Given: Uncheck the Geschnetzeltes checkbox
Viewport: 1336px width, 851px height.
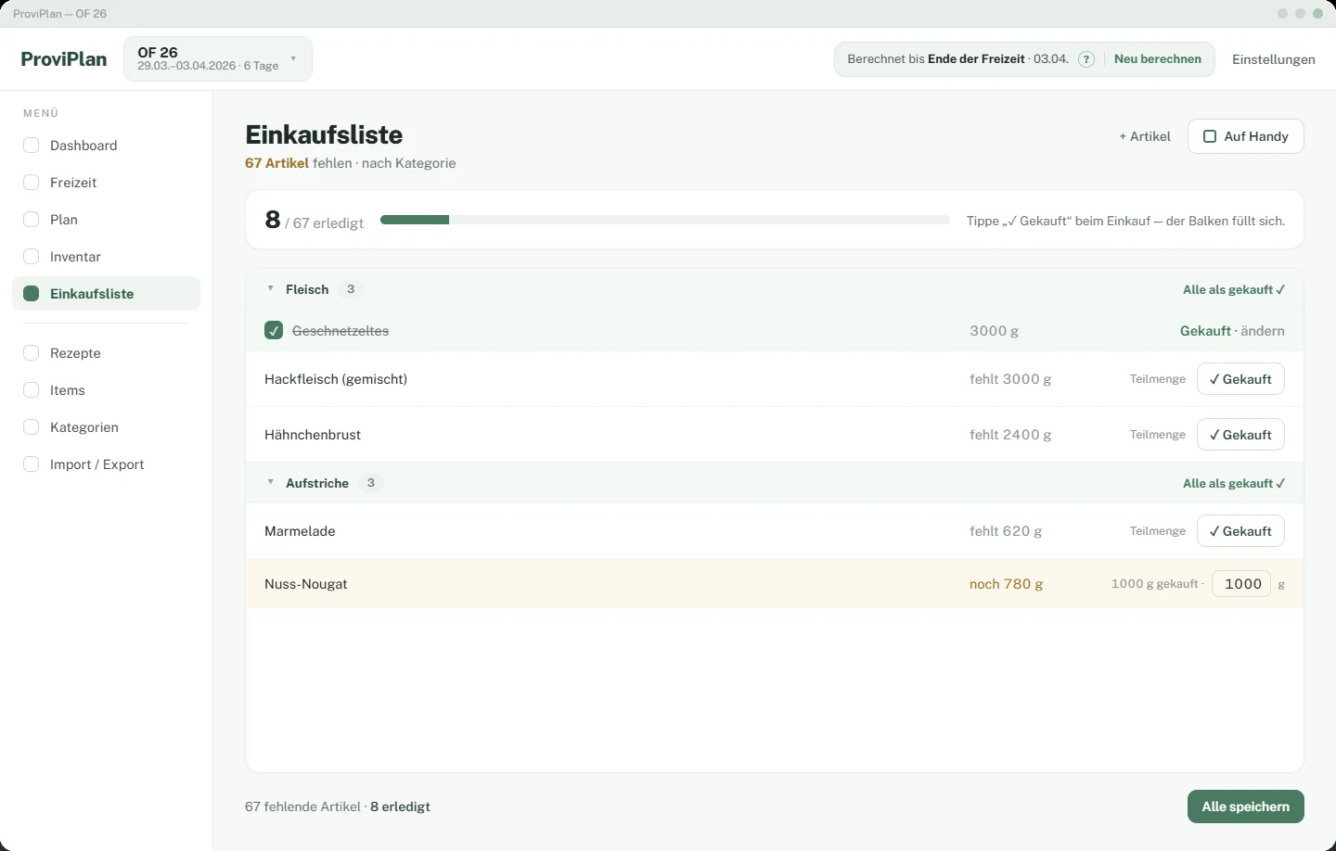Looking at the screenshot, I should pyautogui.click(x=274, y=331).
